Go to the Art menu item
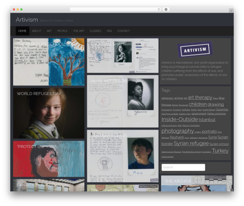244x206 pixels. click(x=49, y=31)
